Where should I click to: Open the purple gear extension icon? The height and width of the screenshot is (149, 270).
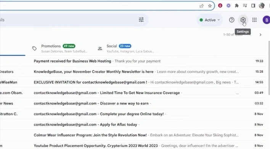[x=228, y=6]
